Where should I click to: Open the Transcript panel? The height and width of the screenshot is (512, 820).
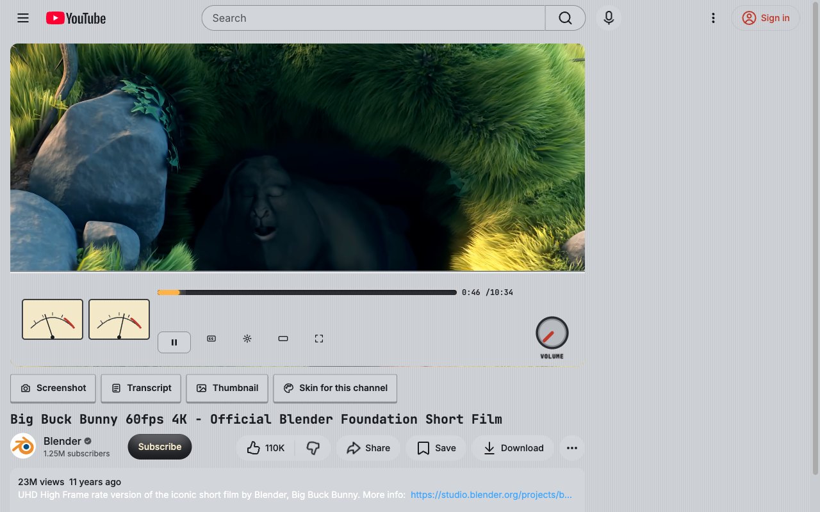(x=141, y=388)
